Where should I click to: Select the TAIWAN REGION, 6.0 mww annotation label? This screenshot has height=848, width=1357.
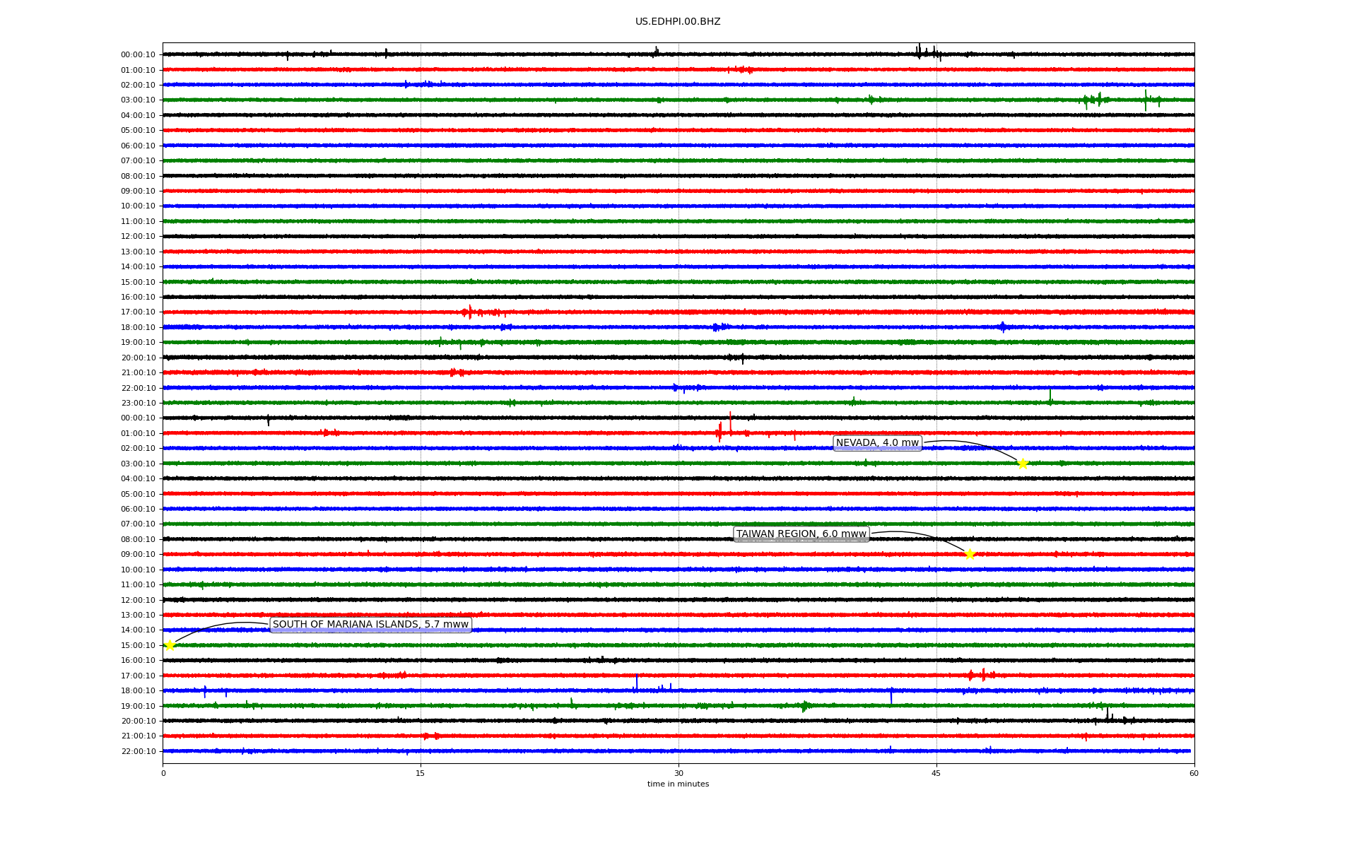[x=801, y=534]
